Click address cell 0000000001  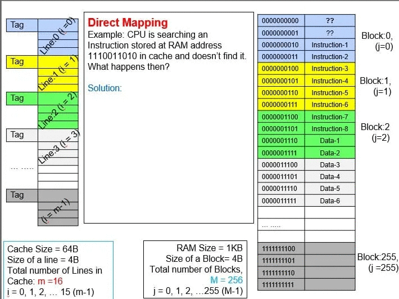(281, 33)
